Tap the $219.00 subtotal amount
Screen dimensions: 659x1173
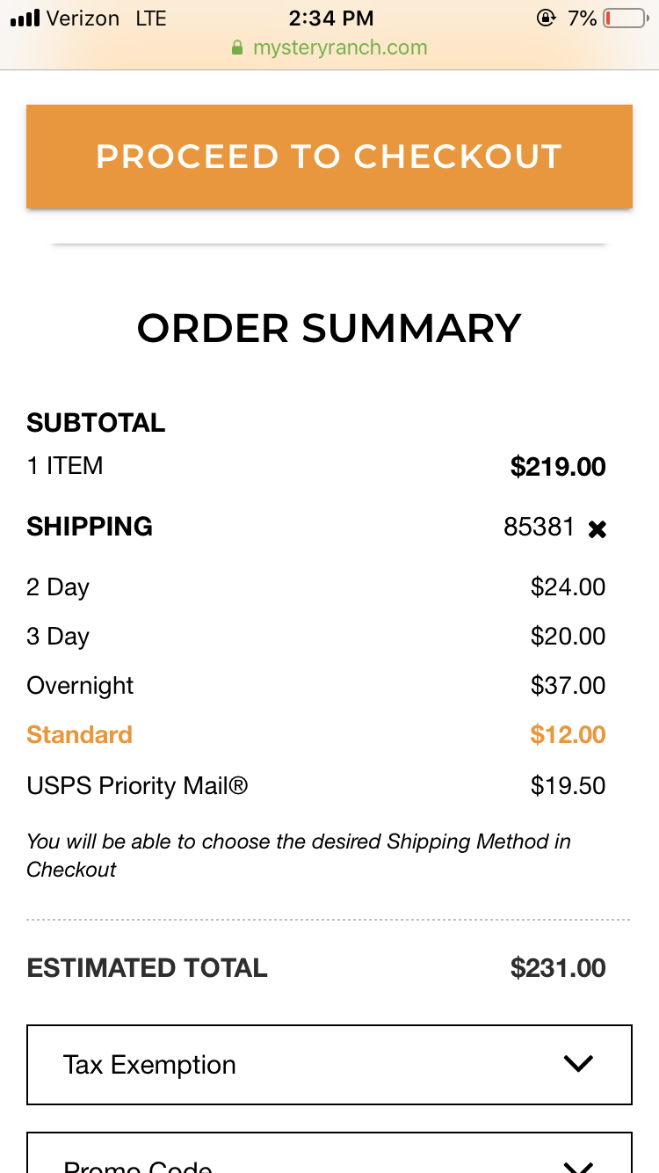pyautogui.click(x=558, y=466)
